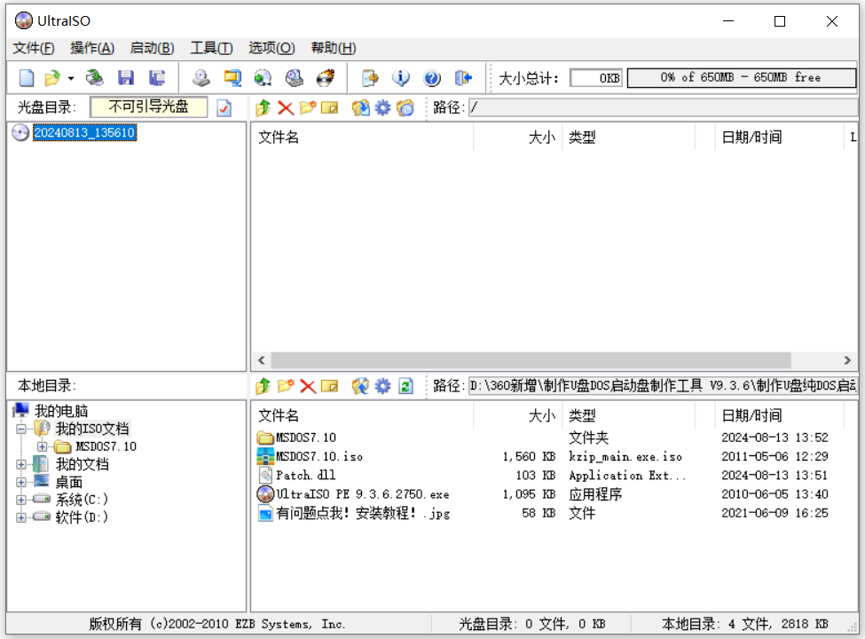Click the Burn CD/DVD Image flame icon

tap(326, 78)
